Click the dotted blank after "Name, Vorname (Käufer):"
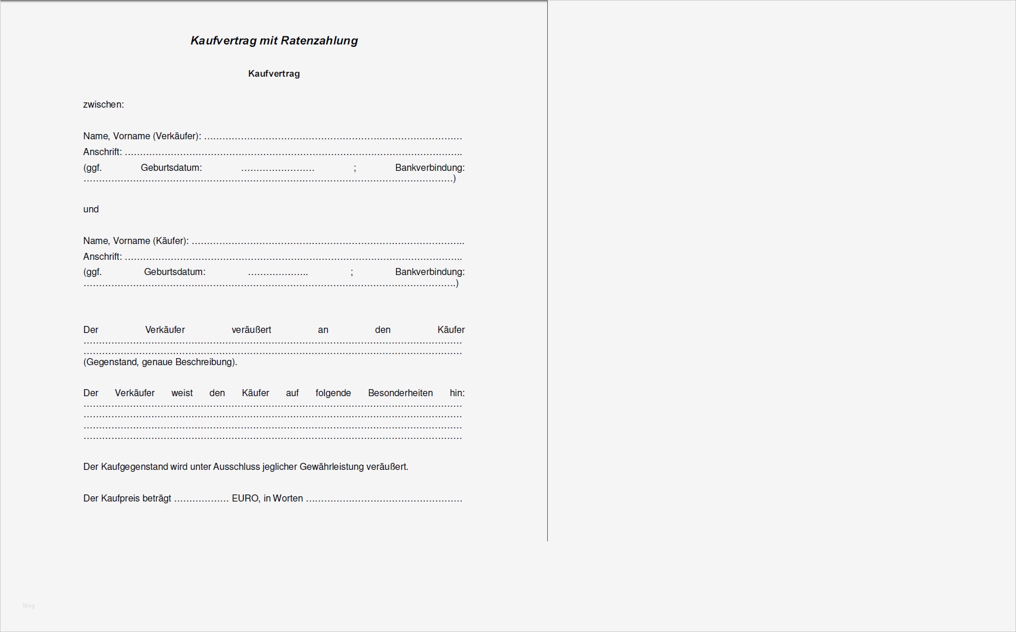1016x632 pixels. point(328,243)
